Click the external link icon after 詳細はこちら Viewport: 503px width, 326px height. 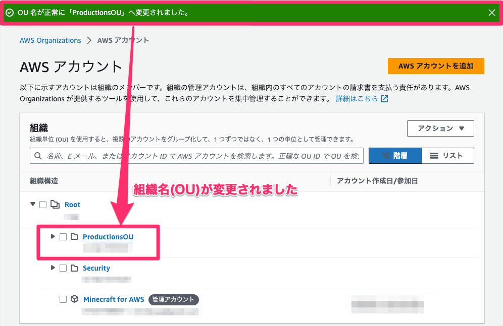384,99
